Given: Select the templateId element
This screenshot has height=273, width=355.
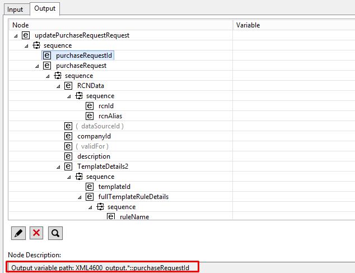Looking at the screenshot, I should (x=114, y=187).
